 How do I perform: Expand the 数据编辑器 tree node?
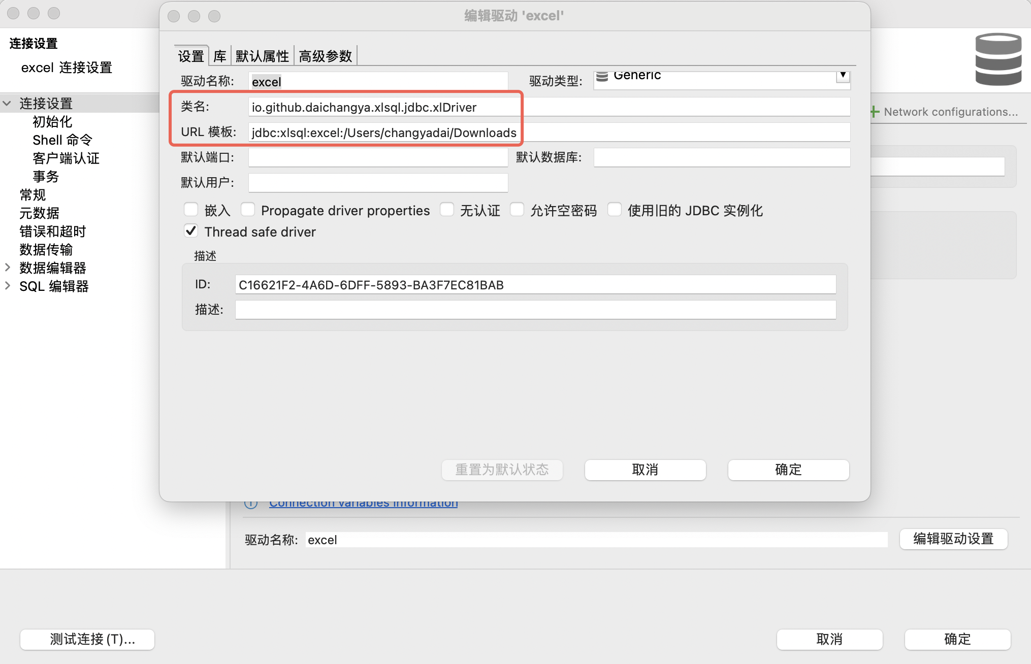[x=7, y=268]
